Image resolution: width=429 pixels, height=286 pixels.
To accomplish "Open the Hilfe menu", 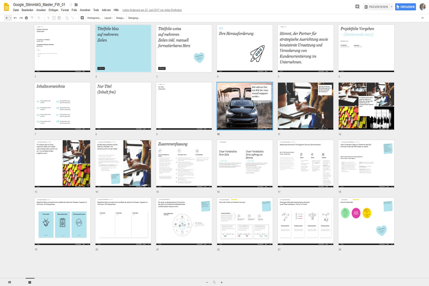I will 116,10.
